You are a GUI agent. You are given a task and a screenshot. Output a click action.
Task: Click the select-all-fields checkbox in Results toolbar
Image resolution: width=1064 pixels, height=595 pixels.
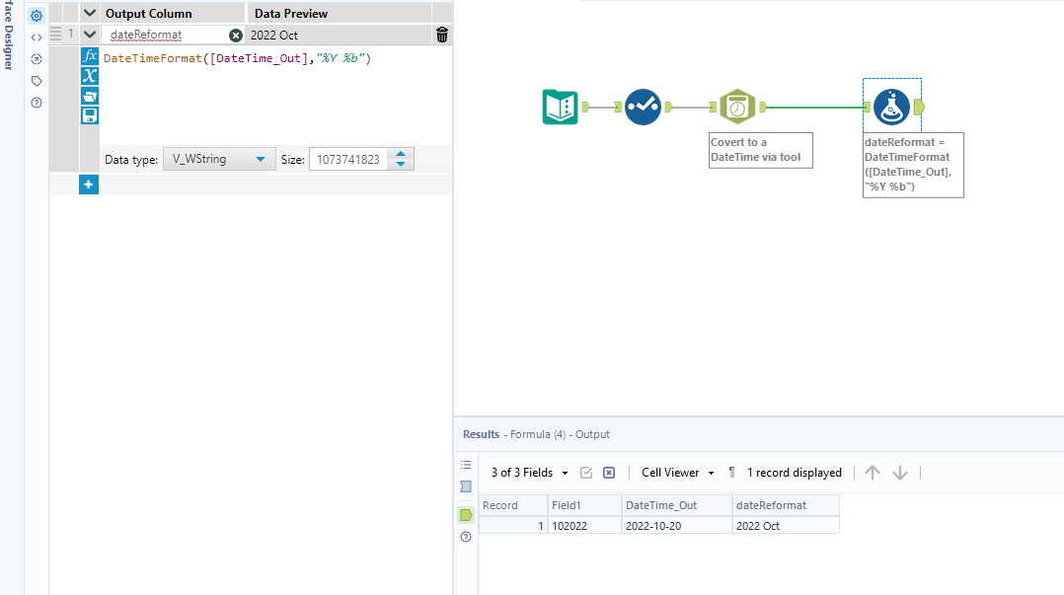(x=585, y=472)
